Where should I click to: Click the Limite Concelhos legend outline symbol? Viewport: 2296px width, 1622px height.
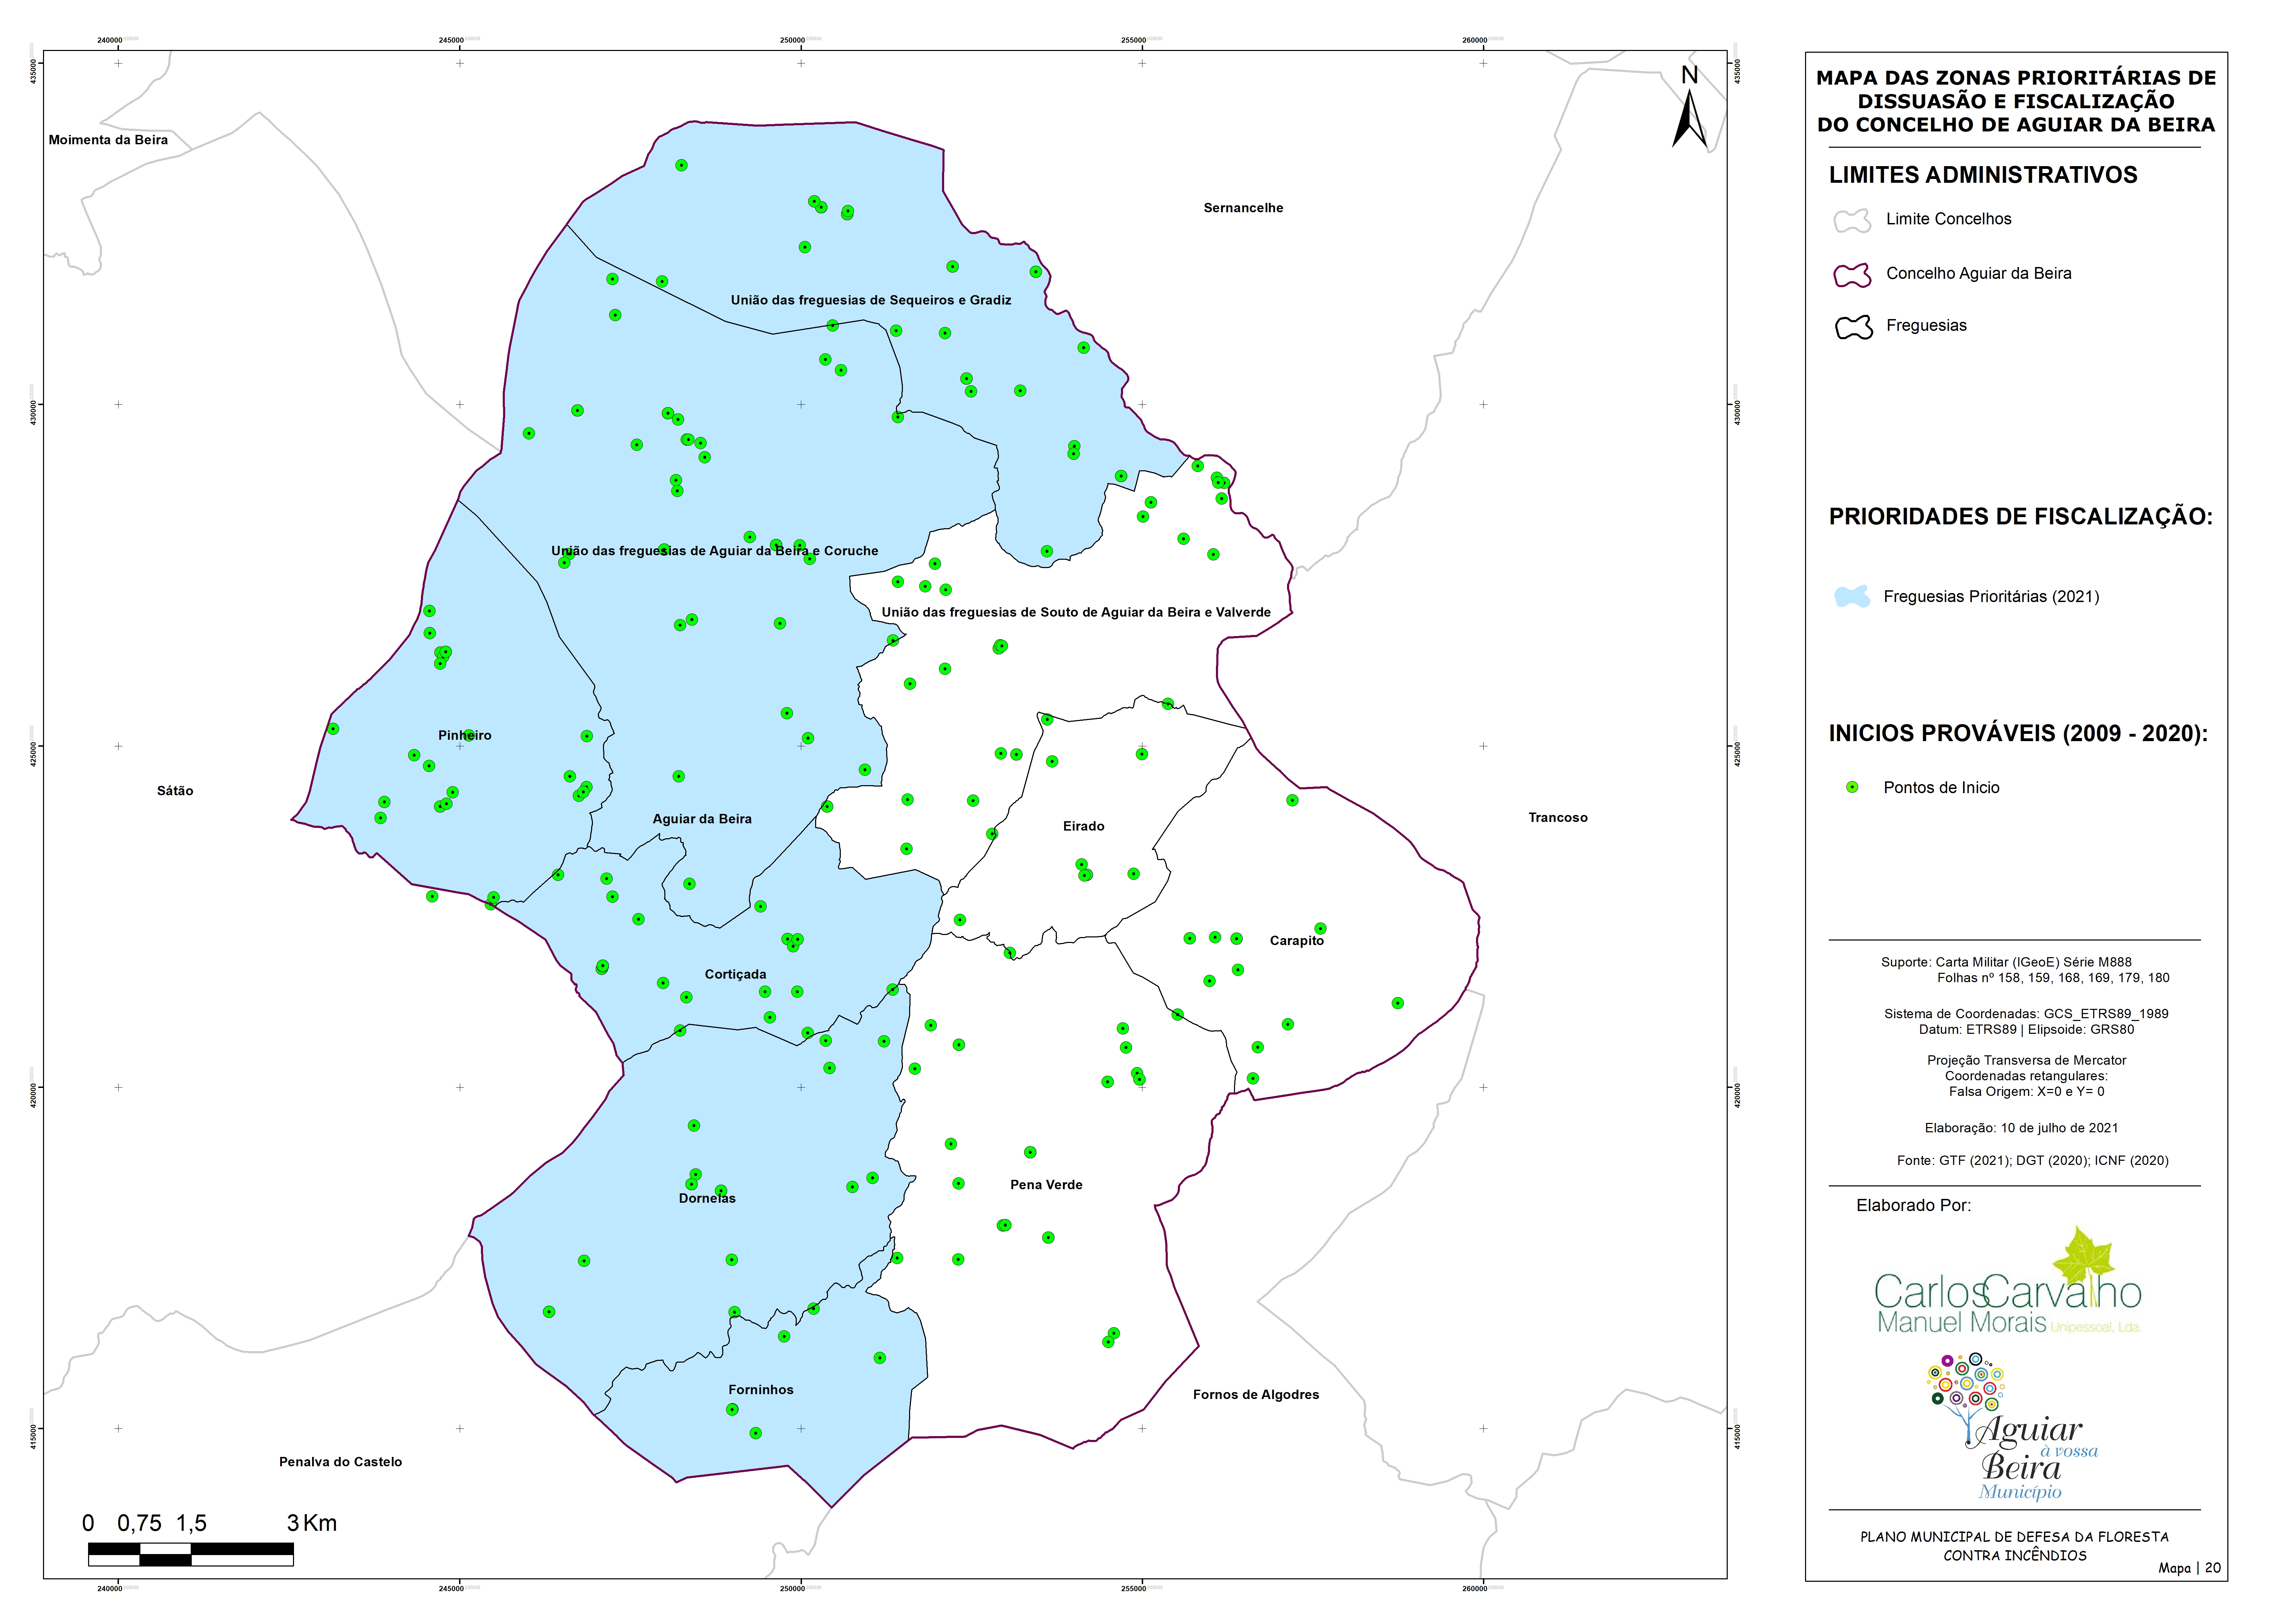click(x=1852, y=221)
